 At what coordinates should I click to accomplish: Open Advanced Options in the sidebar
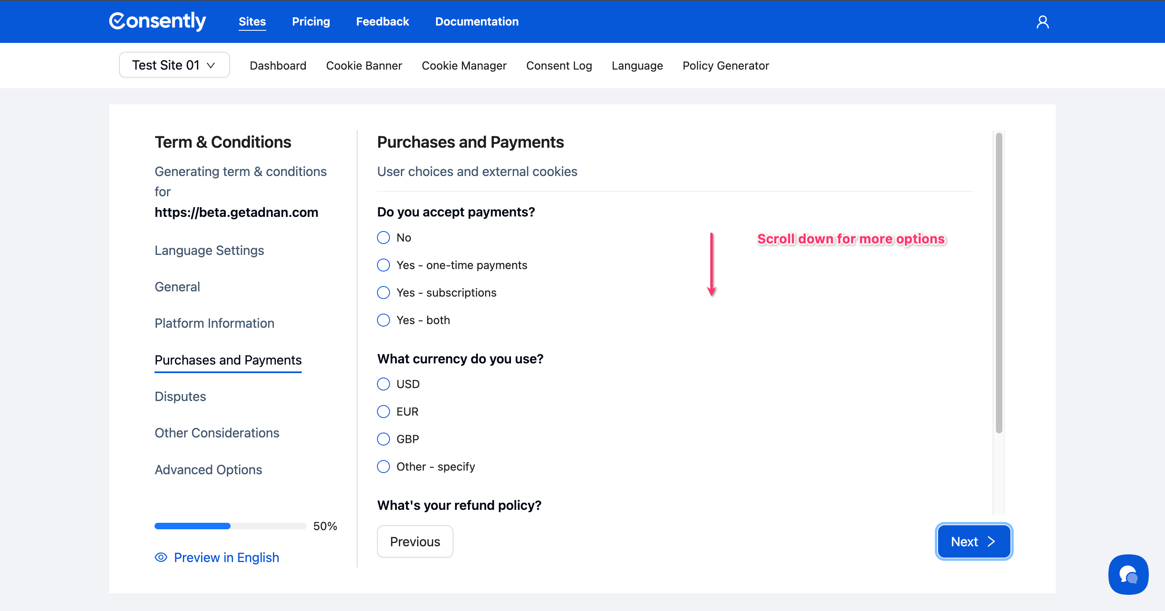coord(208,469)
